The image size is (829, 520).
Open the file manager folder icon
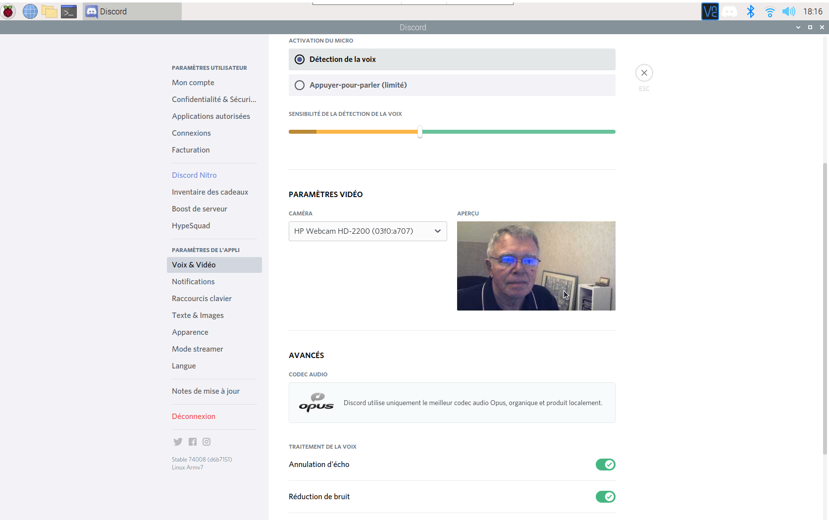tap(49, 11)
